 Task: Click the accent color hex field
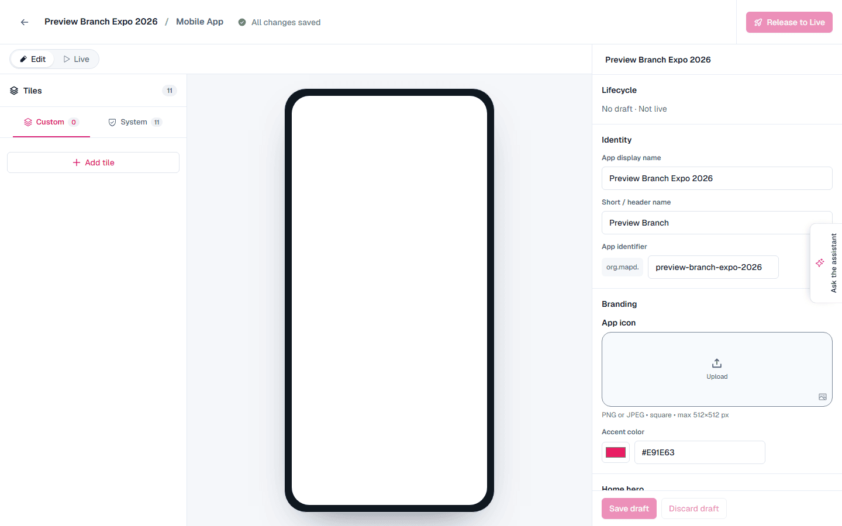coord(700,452)
